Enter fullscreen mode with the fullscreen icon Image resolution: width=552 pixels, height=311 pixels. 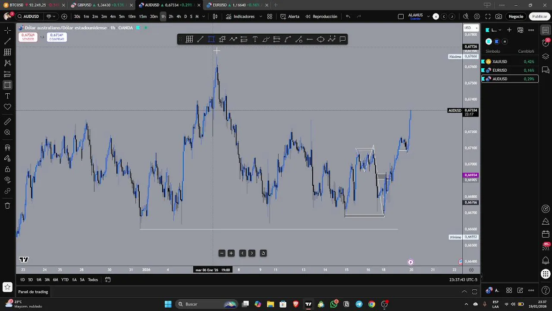tap(488, 16)
